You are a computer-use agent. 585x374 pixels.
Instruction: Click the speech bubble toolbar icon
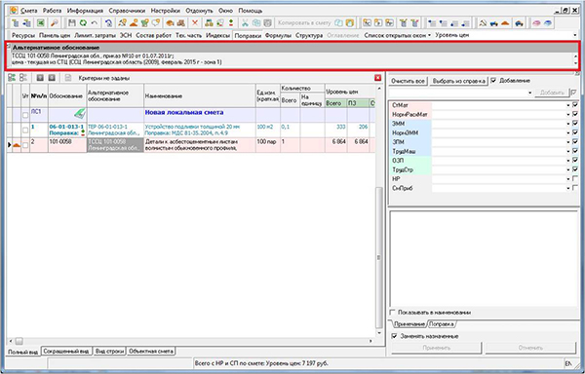(x=156, y=23)
